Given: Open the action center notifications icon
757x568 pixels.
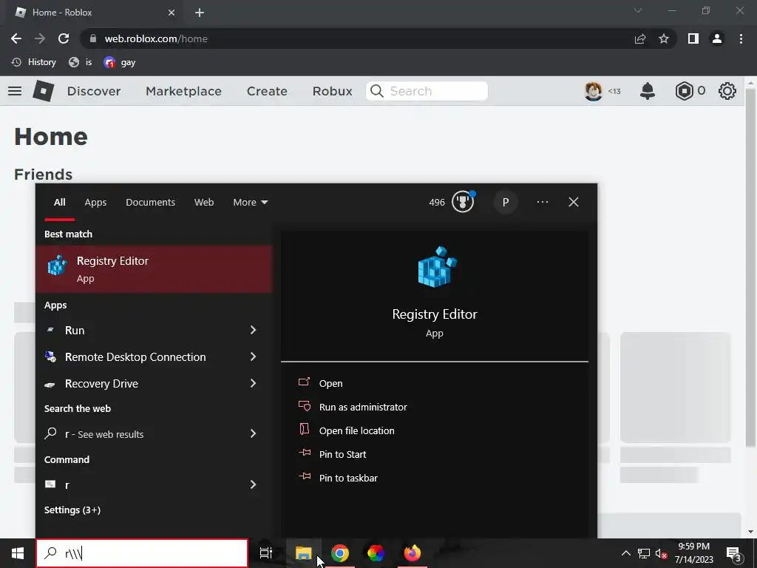Looking at the screenshot, I should point(734,553).
